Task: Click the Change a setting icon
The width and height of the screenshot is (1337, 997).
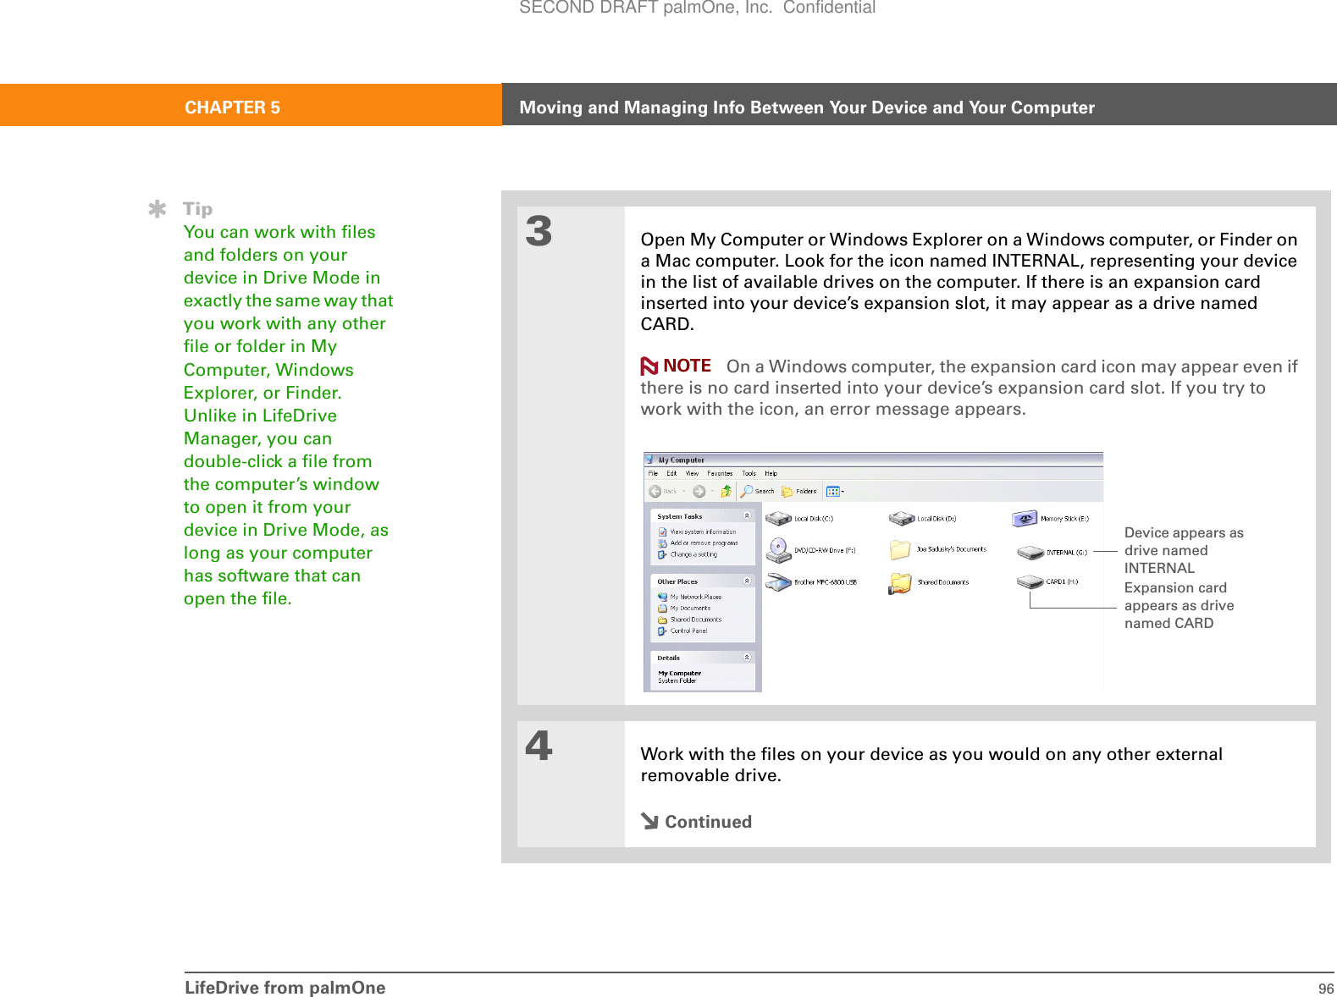Action: pos(663,554)
